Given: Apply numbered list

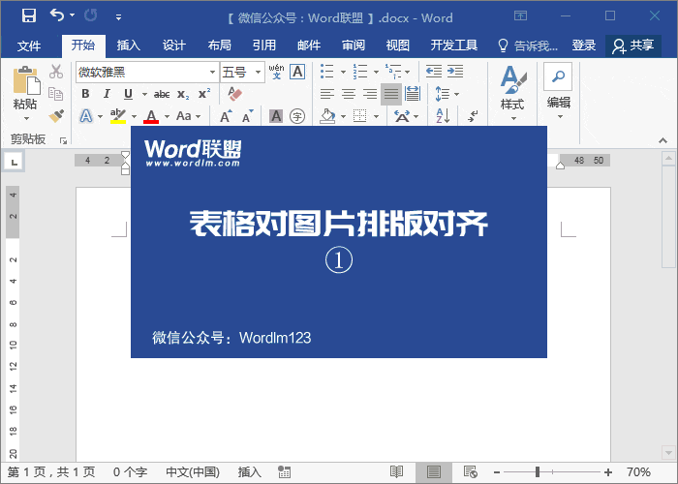Looking at the screenshot, I should tap(360, 72).
